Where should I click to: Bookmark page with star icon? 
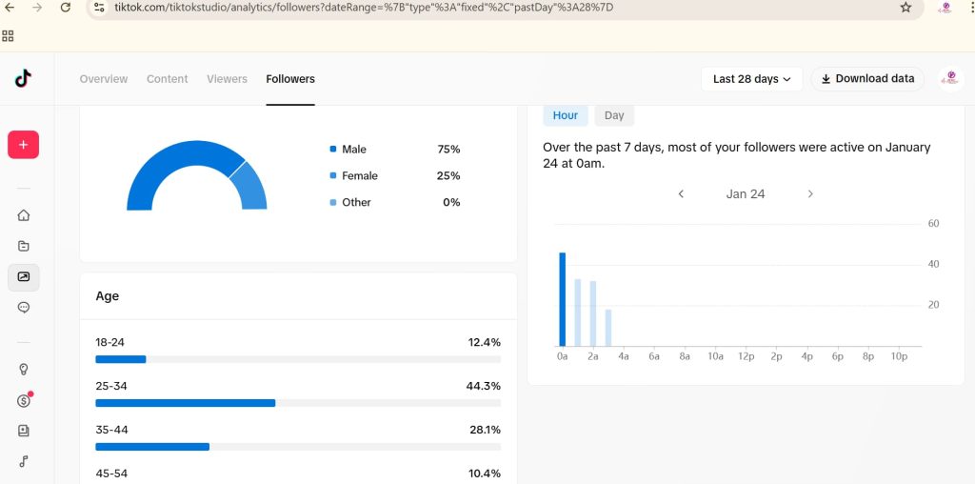905,8
